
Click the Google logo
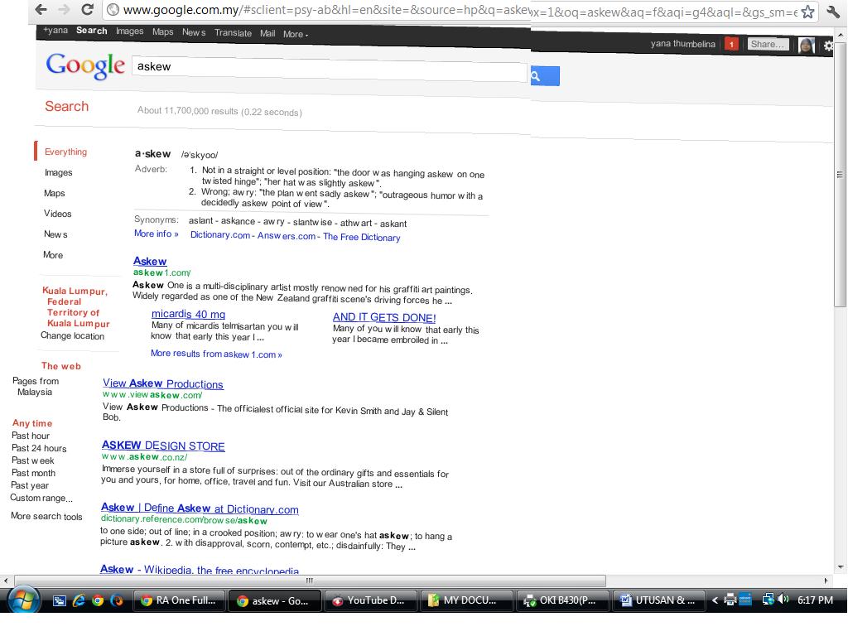click(x=85, y=66)
